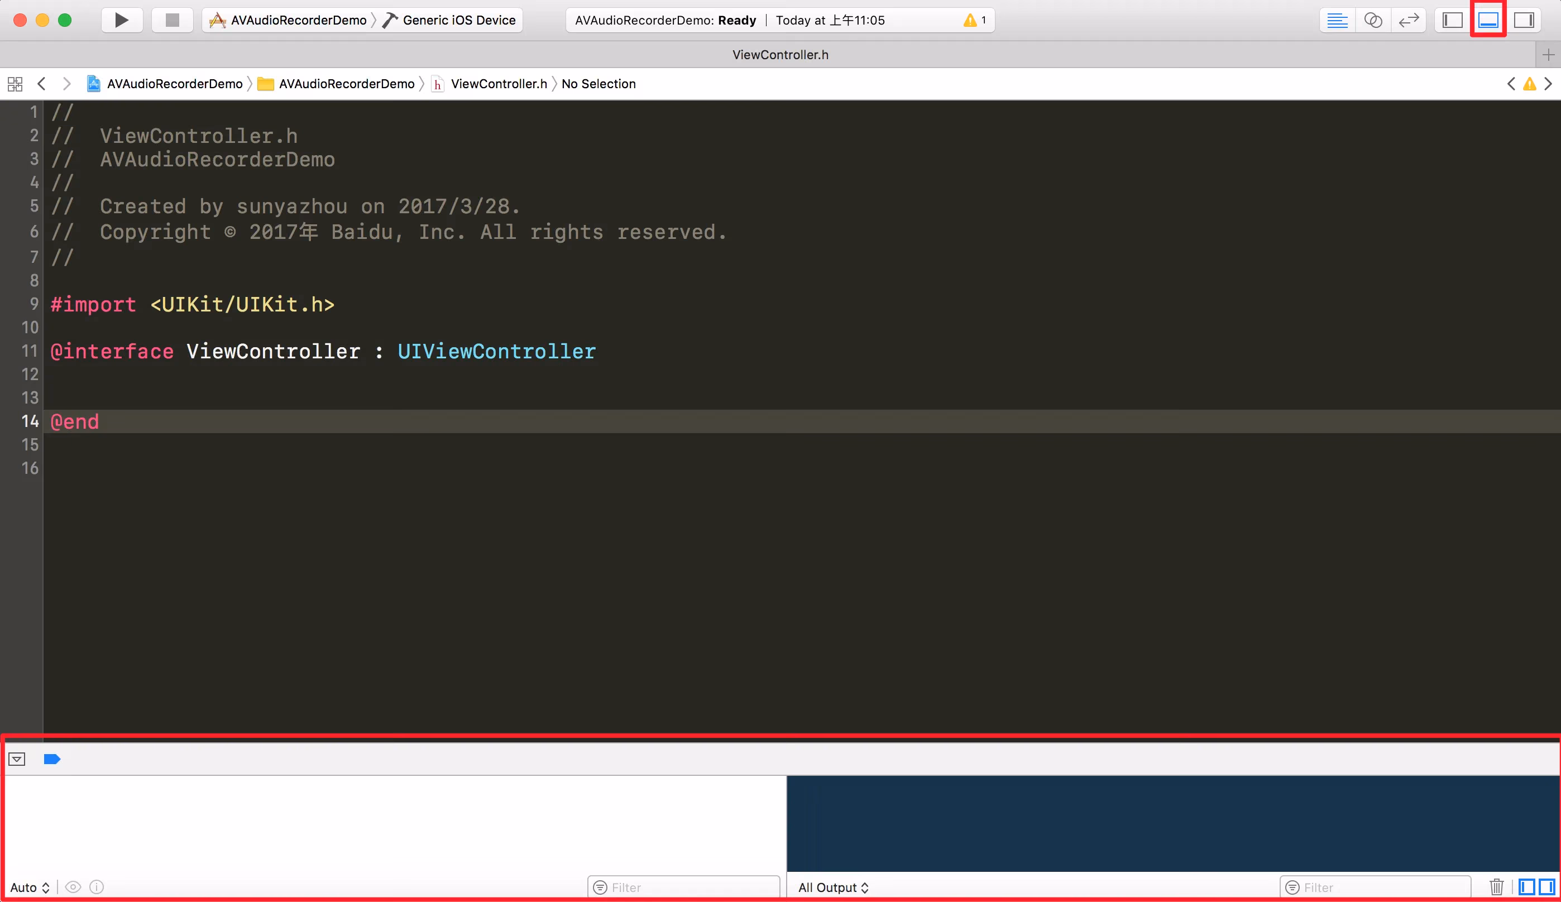Click the ViewController.h tab title
Image resolution: width=1561 pixels, height=902 pixels.
click(x=780, y=55)
